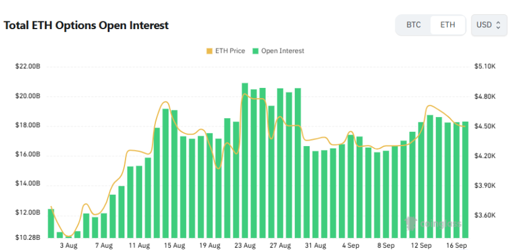Viewport: 512px width, 250px height.
Task: Select the 27 Aug date marker
Action: coord(280,245)
